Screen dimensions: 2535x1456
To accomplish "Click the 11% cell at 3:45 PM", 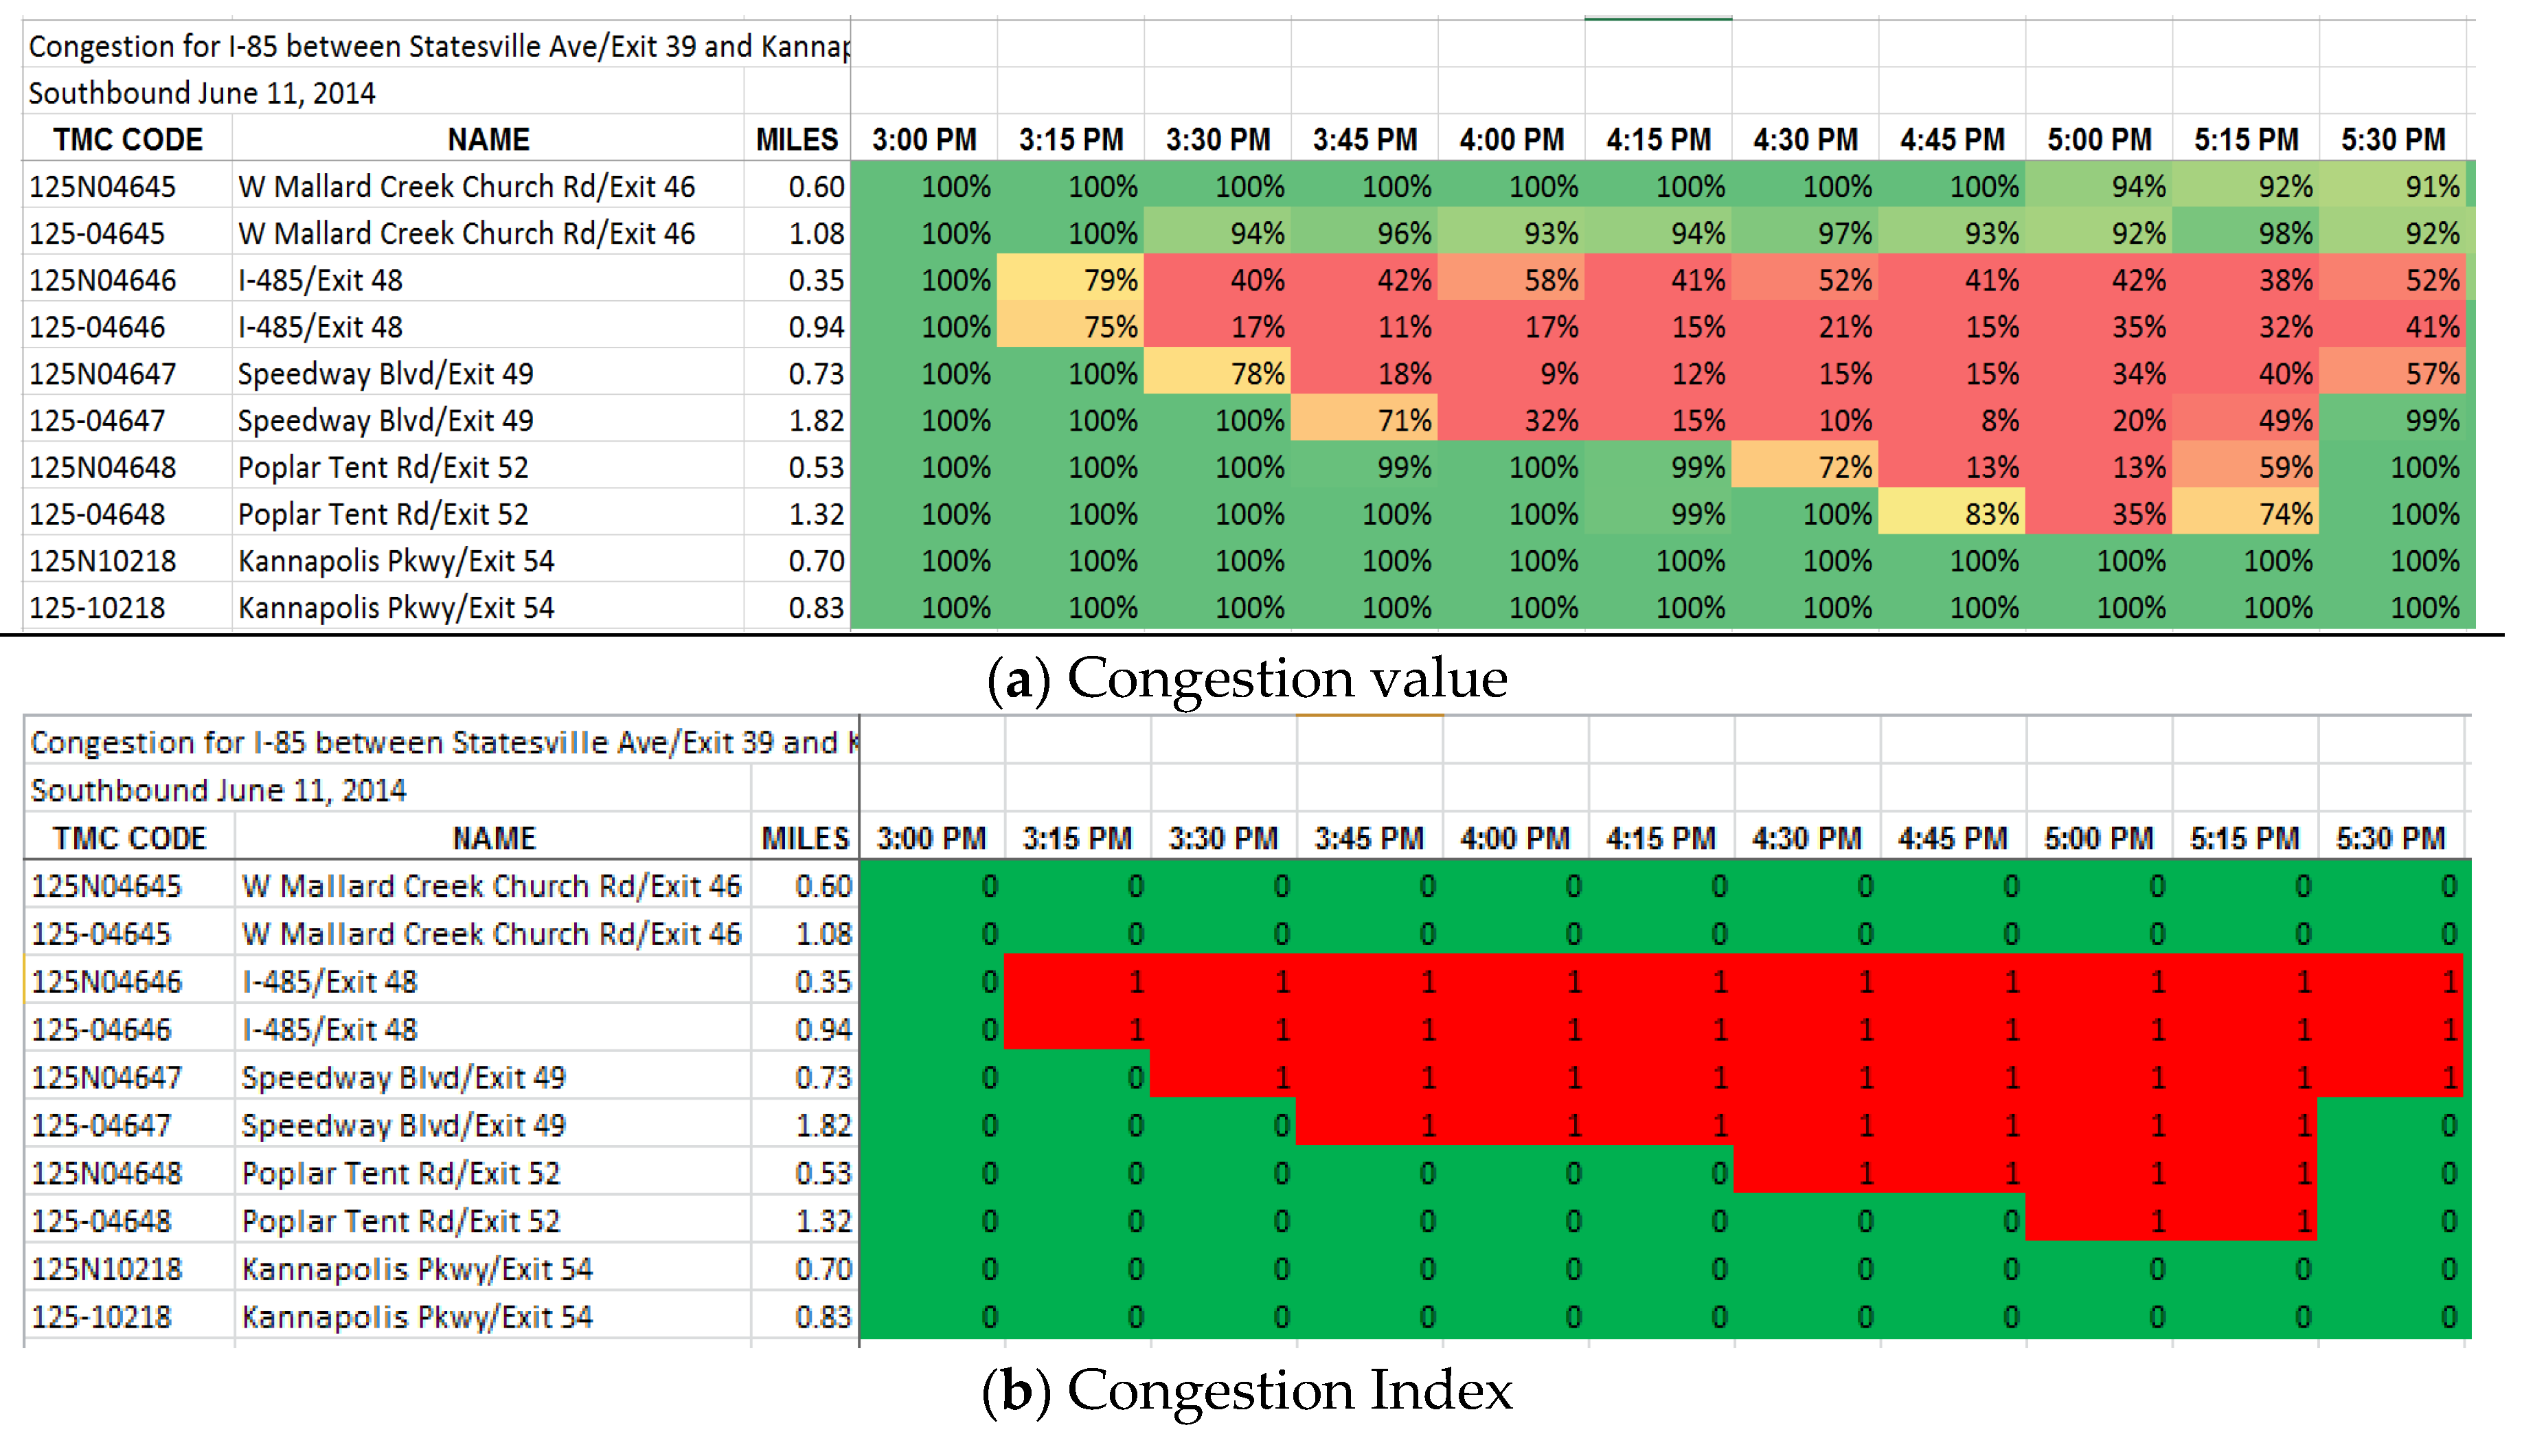I will click(1365, 327).
